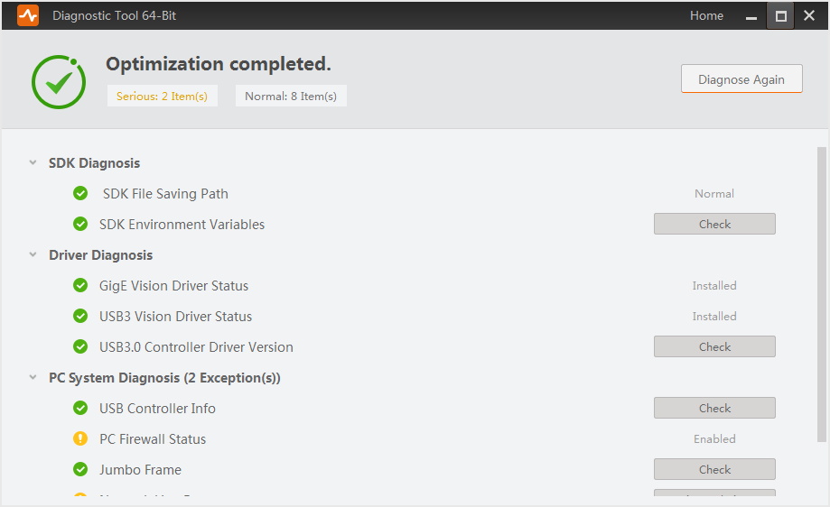
Task: Check SDK Environment Variables details
Action: 714,224
